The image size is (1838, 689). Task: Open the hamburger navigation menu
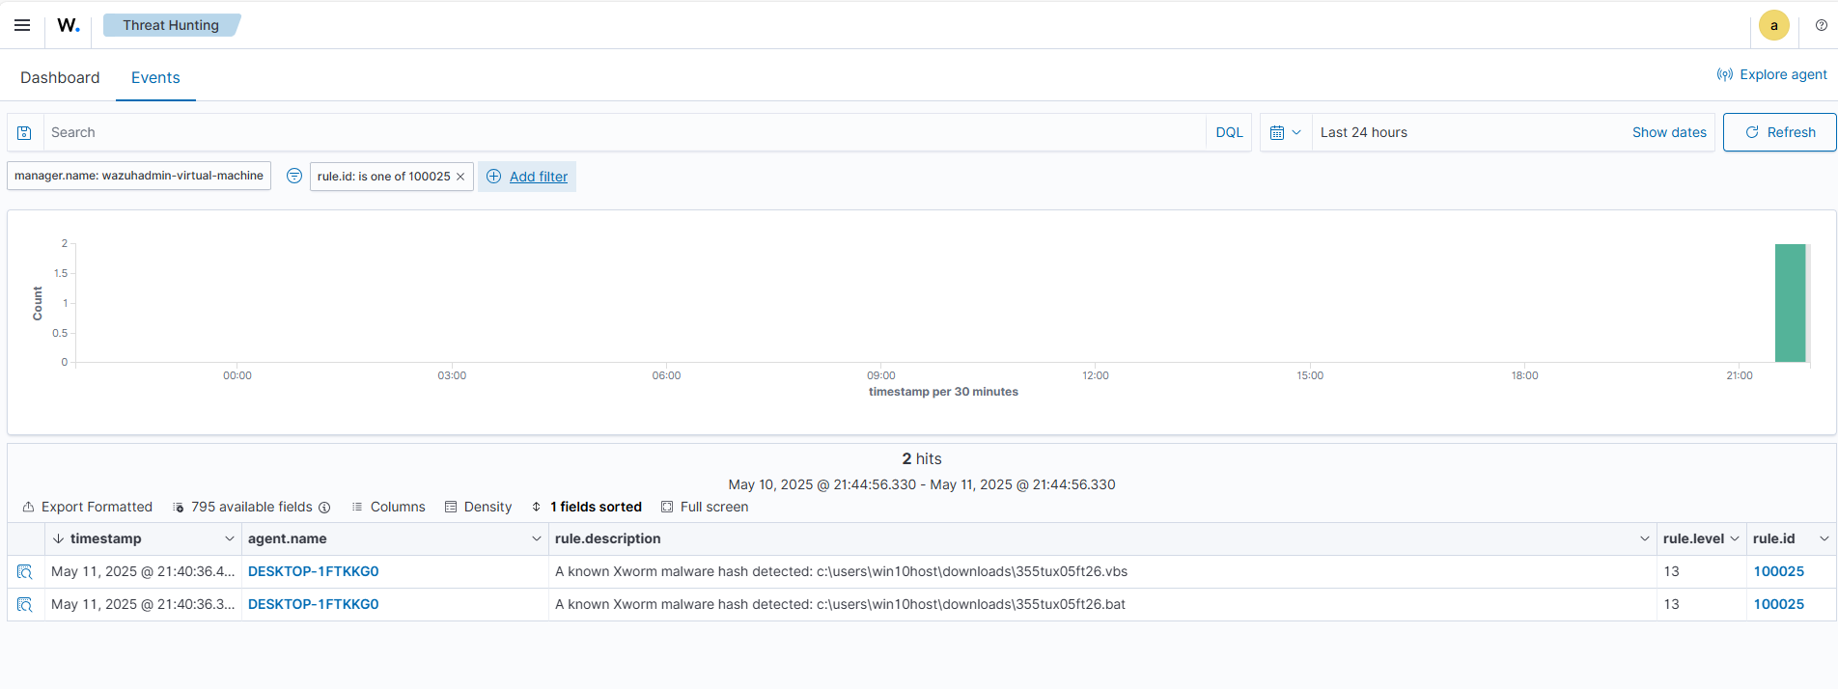click(22, 25)
